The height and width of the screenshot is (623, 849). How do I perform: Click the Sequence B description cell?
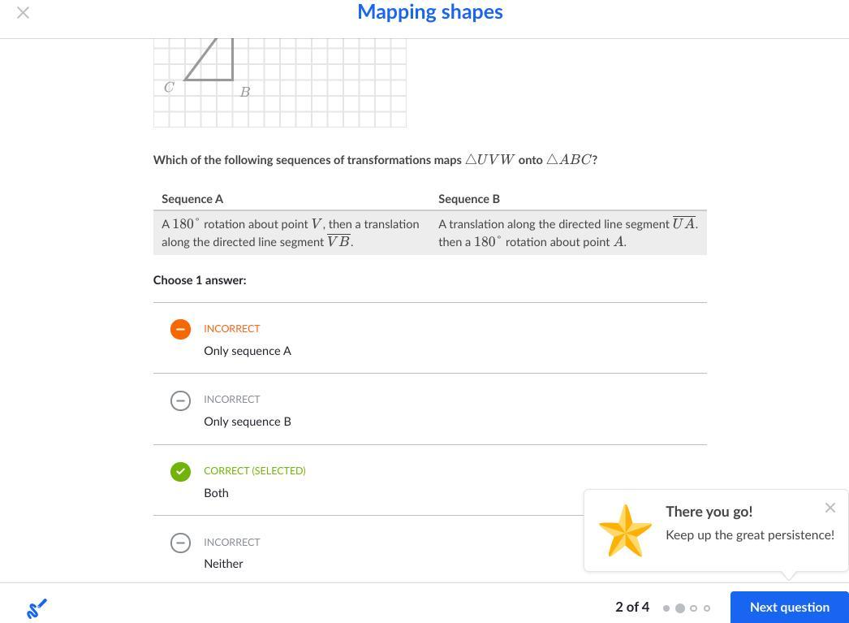point(568,233)
